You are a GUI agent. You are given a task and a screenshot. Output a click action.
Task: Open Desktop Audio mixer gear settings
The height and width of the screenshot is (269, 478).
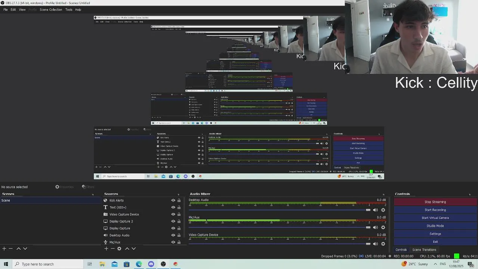(383, 210)
